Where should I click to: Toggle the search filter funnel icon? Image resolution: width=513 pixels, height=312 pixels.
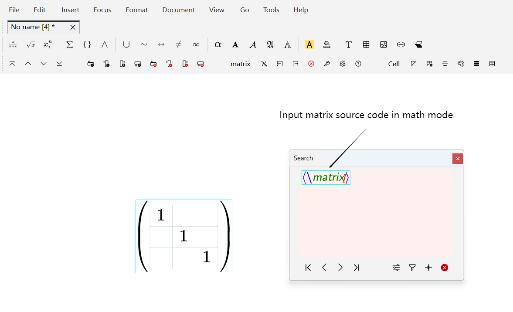point(412,268)
